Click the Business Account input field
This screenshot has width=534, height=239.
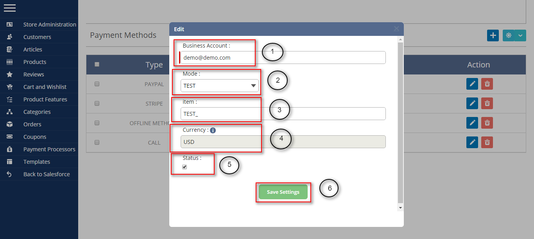pyautogui.click(x=283, y=58)
